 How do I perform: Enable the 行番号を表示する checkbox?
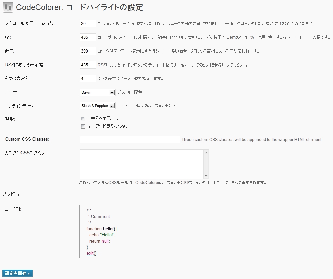(x=83, y=119)
